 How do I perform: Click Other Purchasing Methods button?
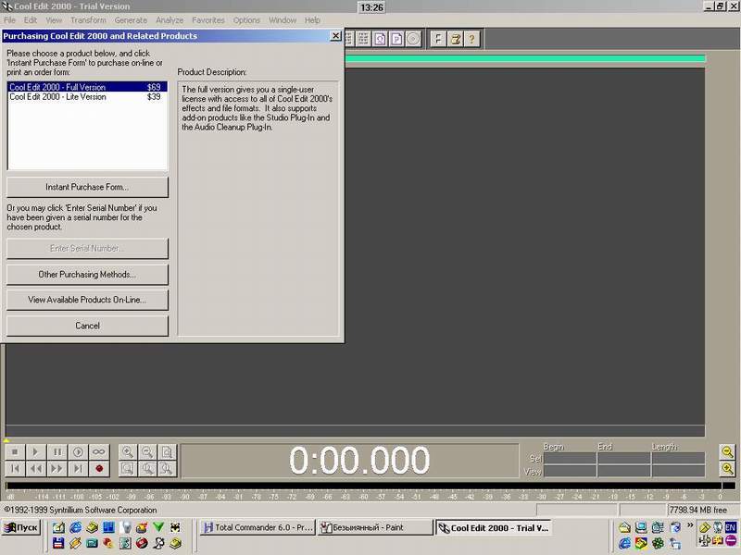(87, 274)
